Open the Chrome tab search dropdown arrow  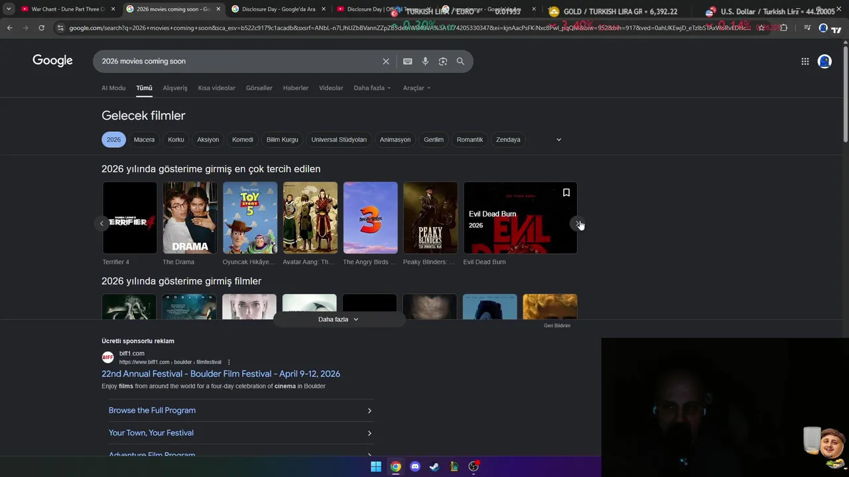point(9,9)
